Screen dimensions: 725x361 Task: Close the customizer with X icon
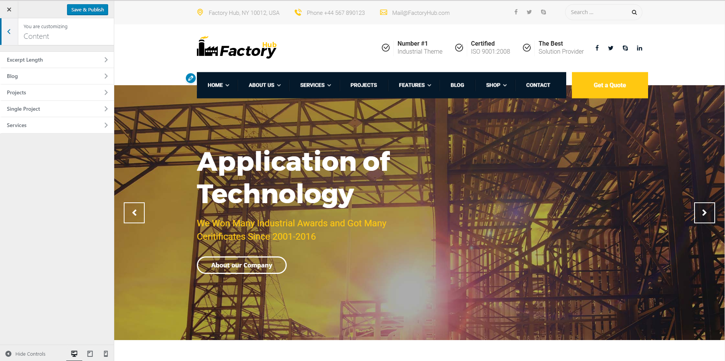click(9, 10)
